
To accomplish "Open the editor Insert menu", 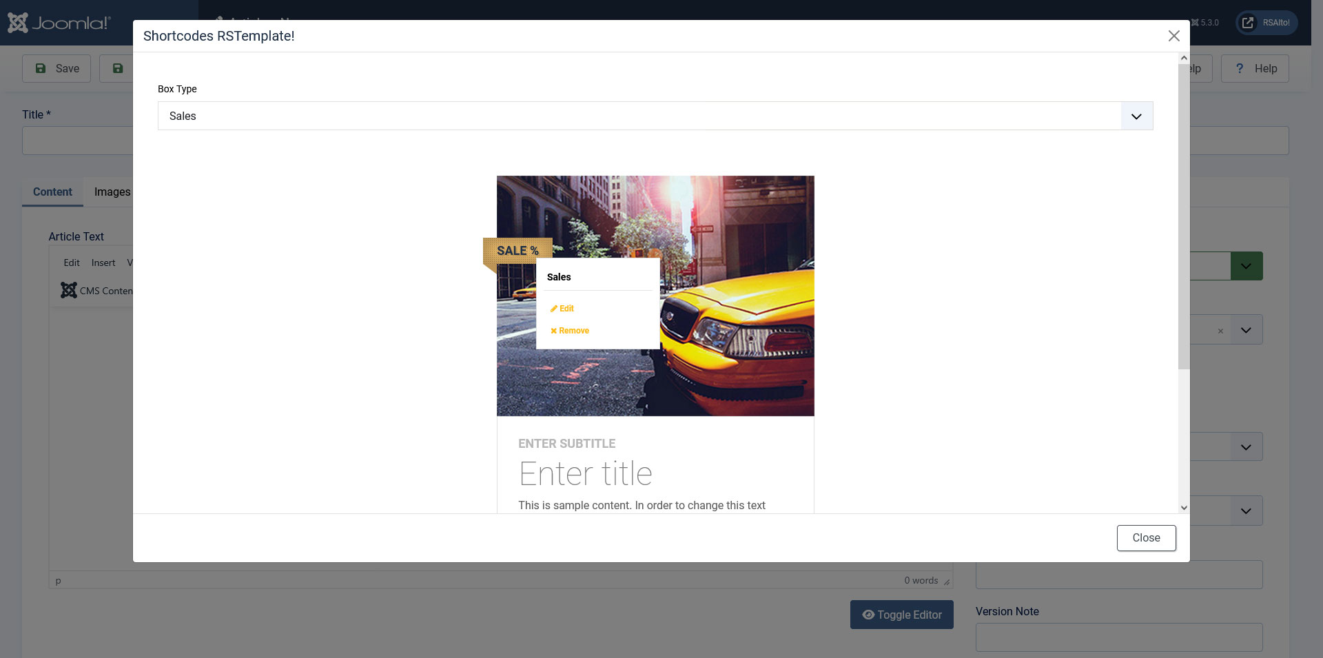I will coord(103,263).
